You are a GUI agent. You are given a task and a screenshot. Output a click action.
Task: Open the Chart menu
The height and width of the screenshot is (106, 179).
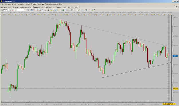pyautogui.click(x=14, y=4)
